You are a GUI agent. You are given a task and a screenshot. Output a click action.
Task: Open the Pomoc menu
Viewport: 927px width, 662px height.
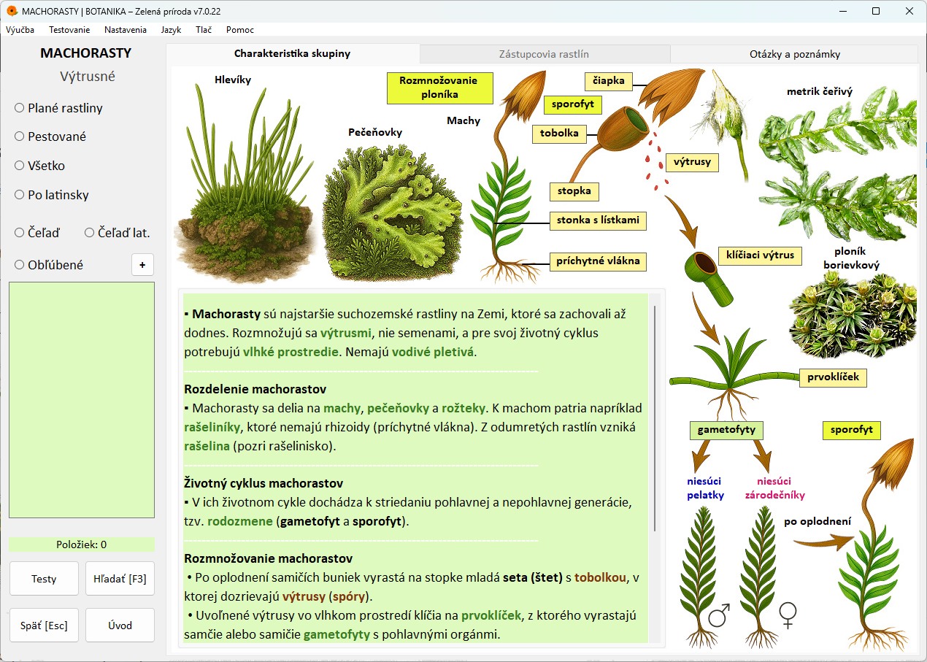click(240, 30)
